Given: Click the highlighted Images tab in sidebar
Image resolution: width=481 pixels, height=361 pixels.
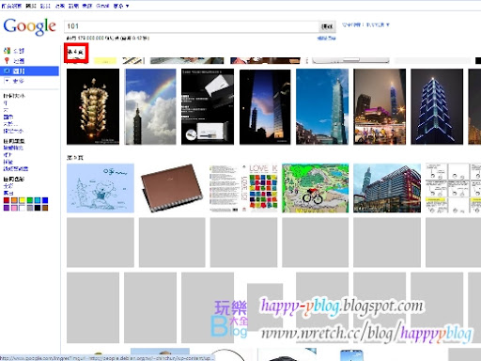Looking at the screenshot, I should click(29, 71).
